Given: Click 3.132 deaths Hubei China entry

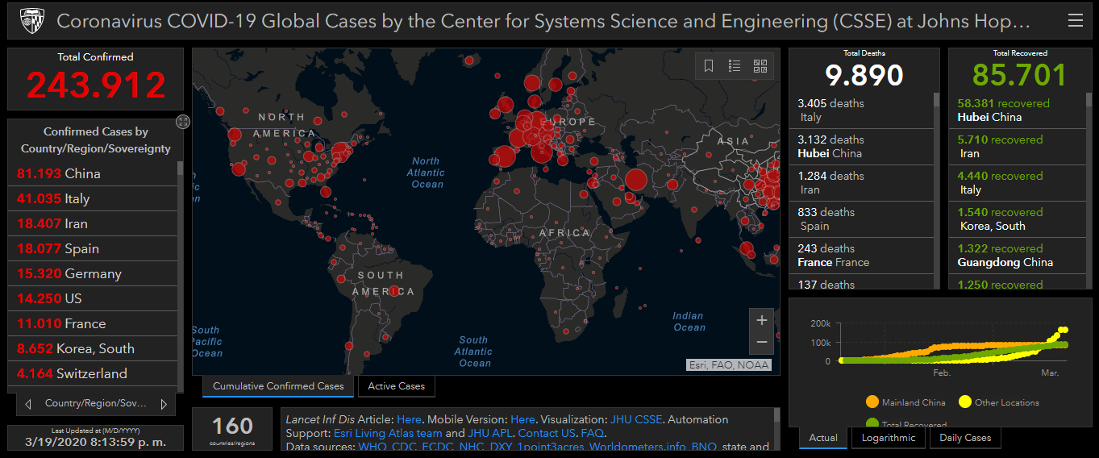Looking at the screenshot, I should tap(861, 147).
